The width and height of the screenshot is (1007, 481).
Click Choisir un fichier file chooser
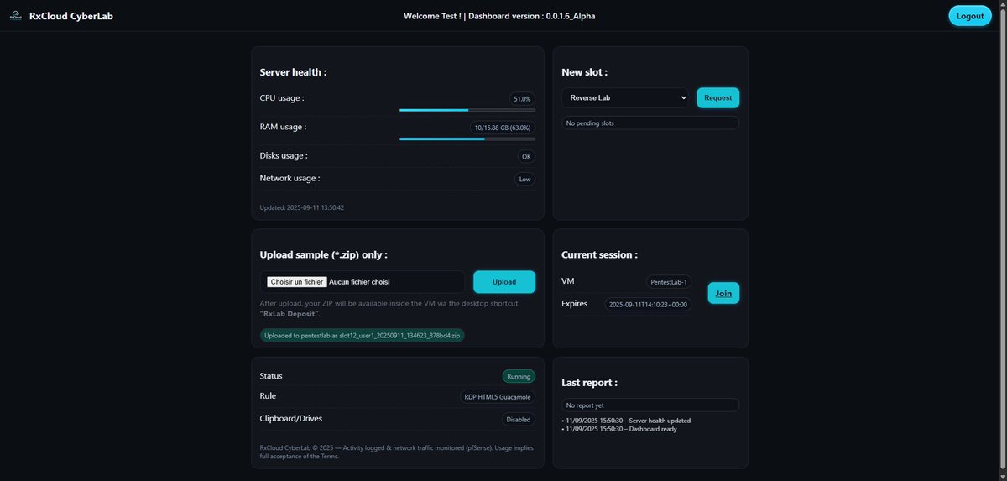pos(296,282)
